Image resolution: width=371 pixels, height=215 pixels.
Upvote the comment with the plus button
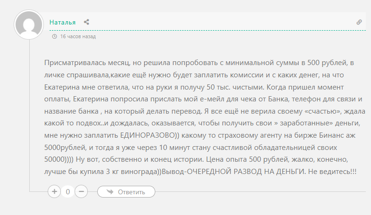click(x=54, y=192)
